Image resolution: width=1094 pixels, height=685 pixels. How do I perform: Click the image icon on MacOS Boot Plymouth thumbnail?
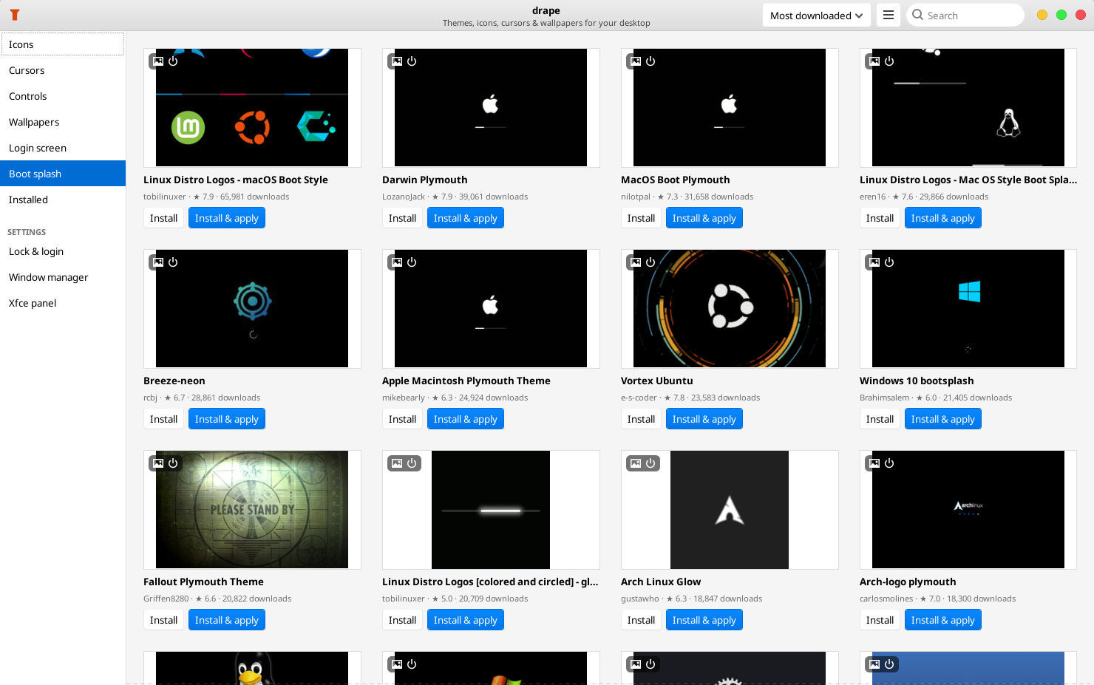[636, 61]
